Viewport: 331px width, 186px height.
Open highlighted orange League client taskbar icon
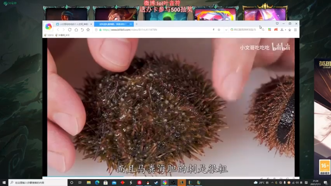(182, 183)
